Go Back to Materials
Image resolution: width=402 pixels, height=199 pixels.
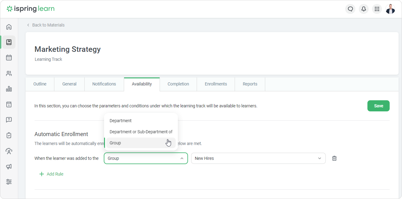[46, 25]
